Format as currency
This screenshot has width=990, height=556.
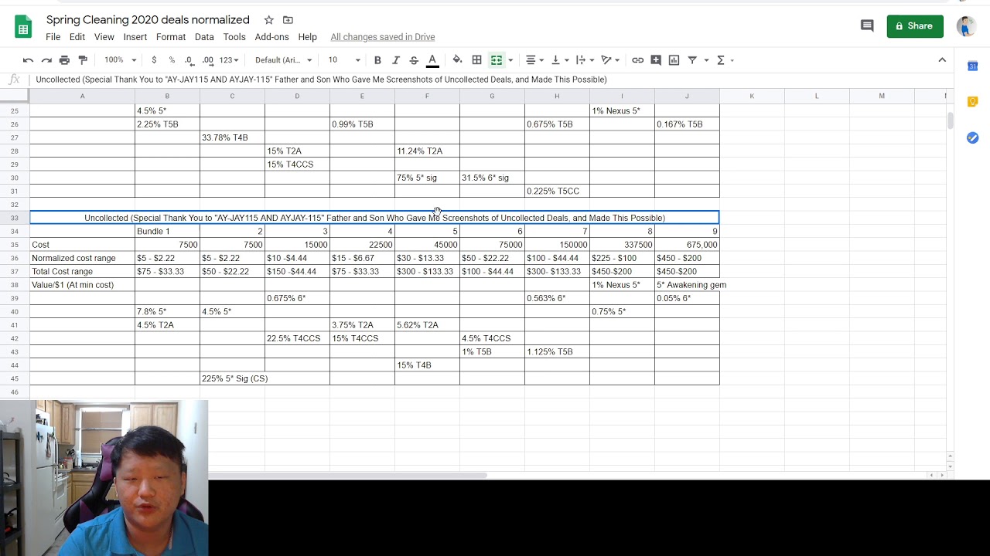pyautogui.click(x=154, y=60)
